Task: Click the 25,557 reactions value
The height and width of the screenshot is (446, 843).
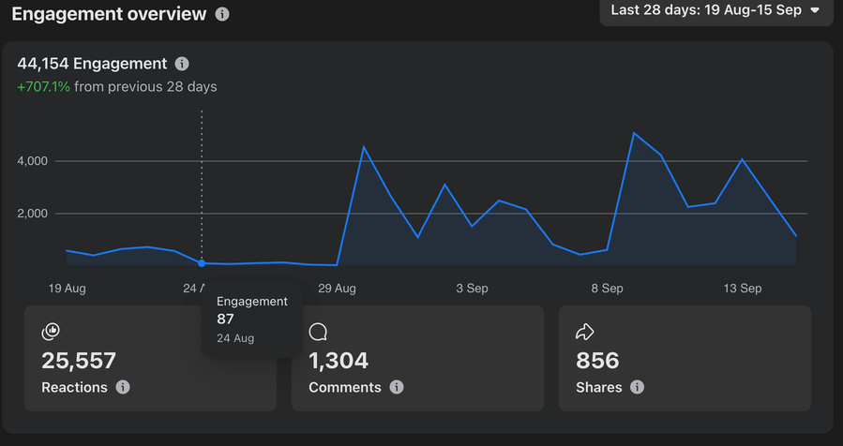Action: pos(79,361)
